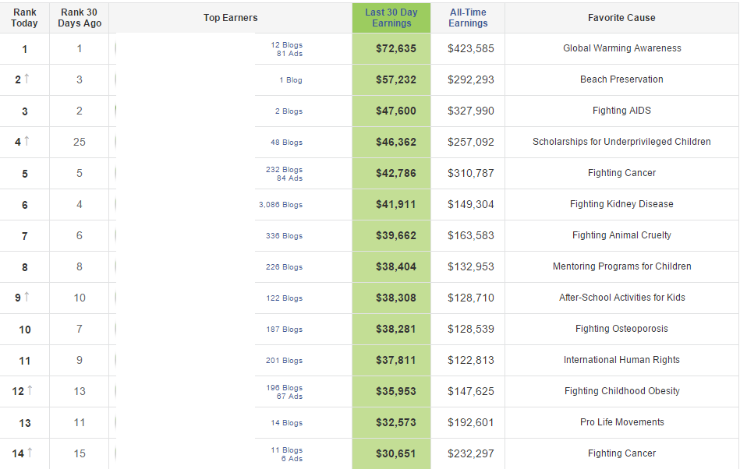This screenshot has width=740, height=469.
Task: Click the up arrow beside rank 12
Action: pos(30,390)
